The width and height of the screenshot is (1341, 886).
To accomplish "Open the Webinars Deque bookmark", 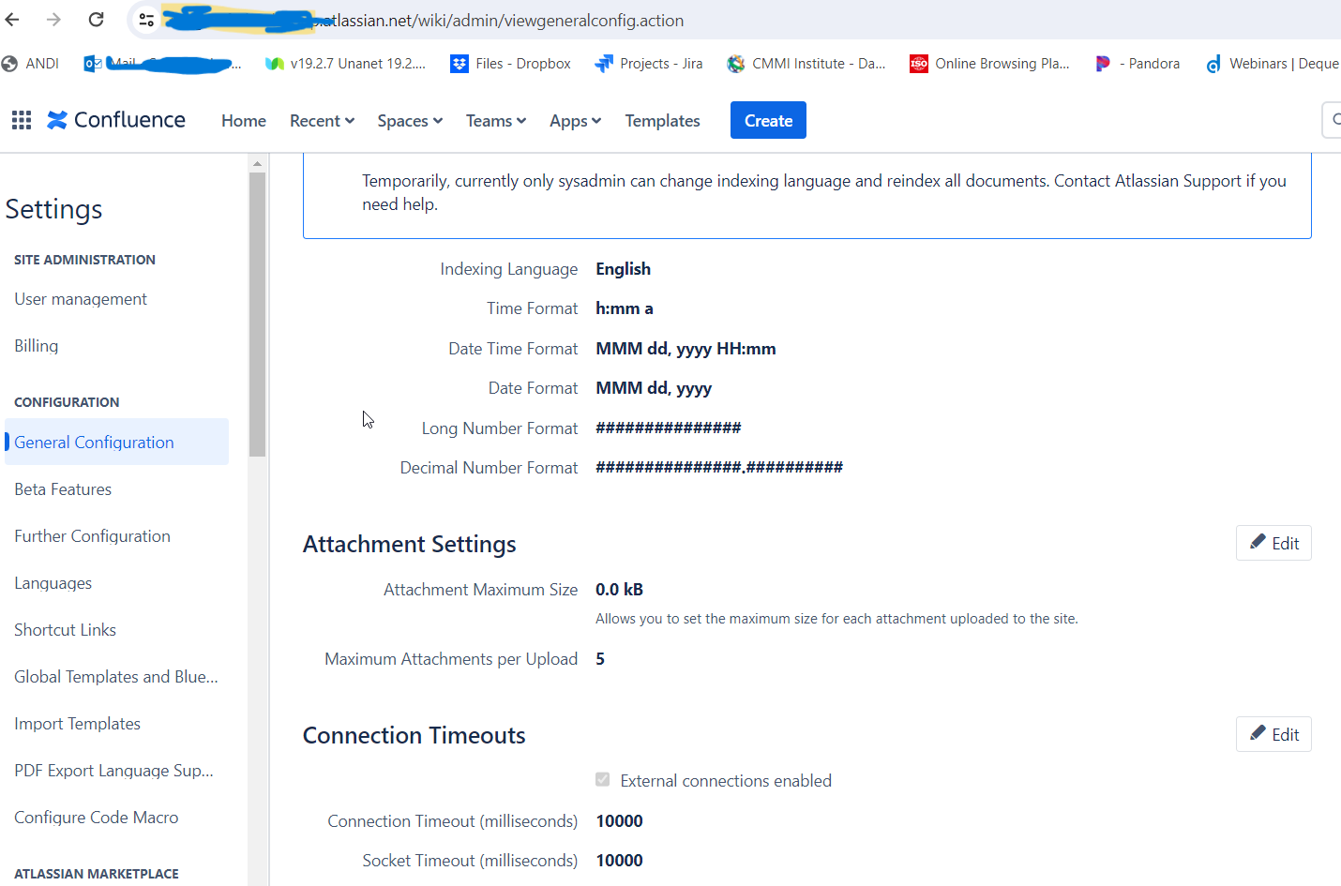I will 1273,64.
